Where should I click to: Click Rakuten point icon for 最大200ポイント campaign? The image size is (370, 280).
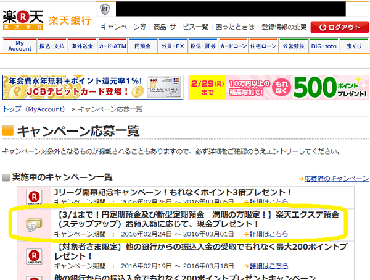pos(34,257)
